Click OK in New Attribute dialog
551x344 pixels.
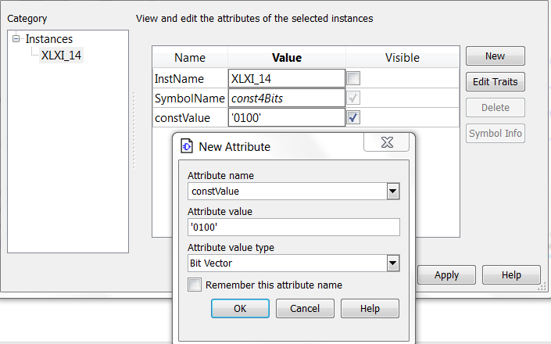click(x=241, y=309)
